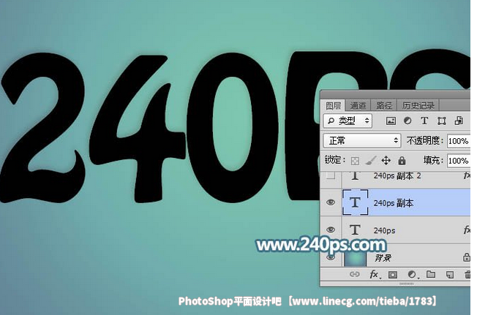Click Link layers chain icon
This screenshot has width=477, height=315.
354,274
